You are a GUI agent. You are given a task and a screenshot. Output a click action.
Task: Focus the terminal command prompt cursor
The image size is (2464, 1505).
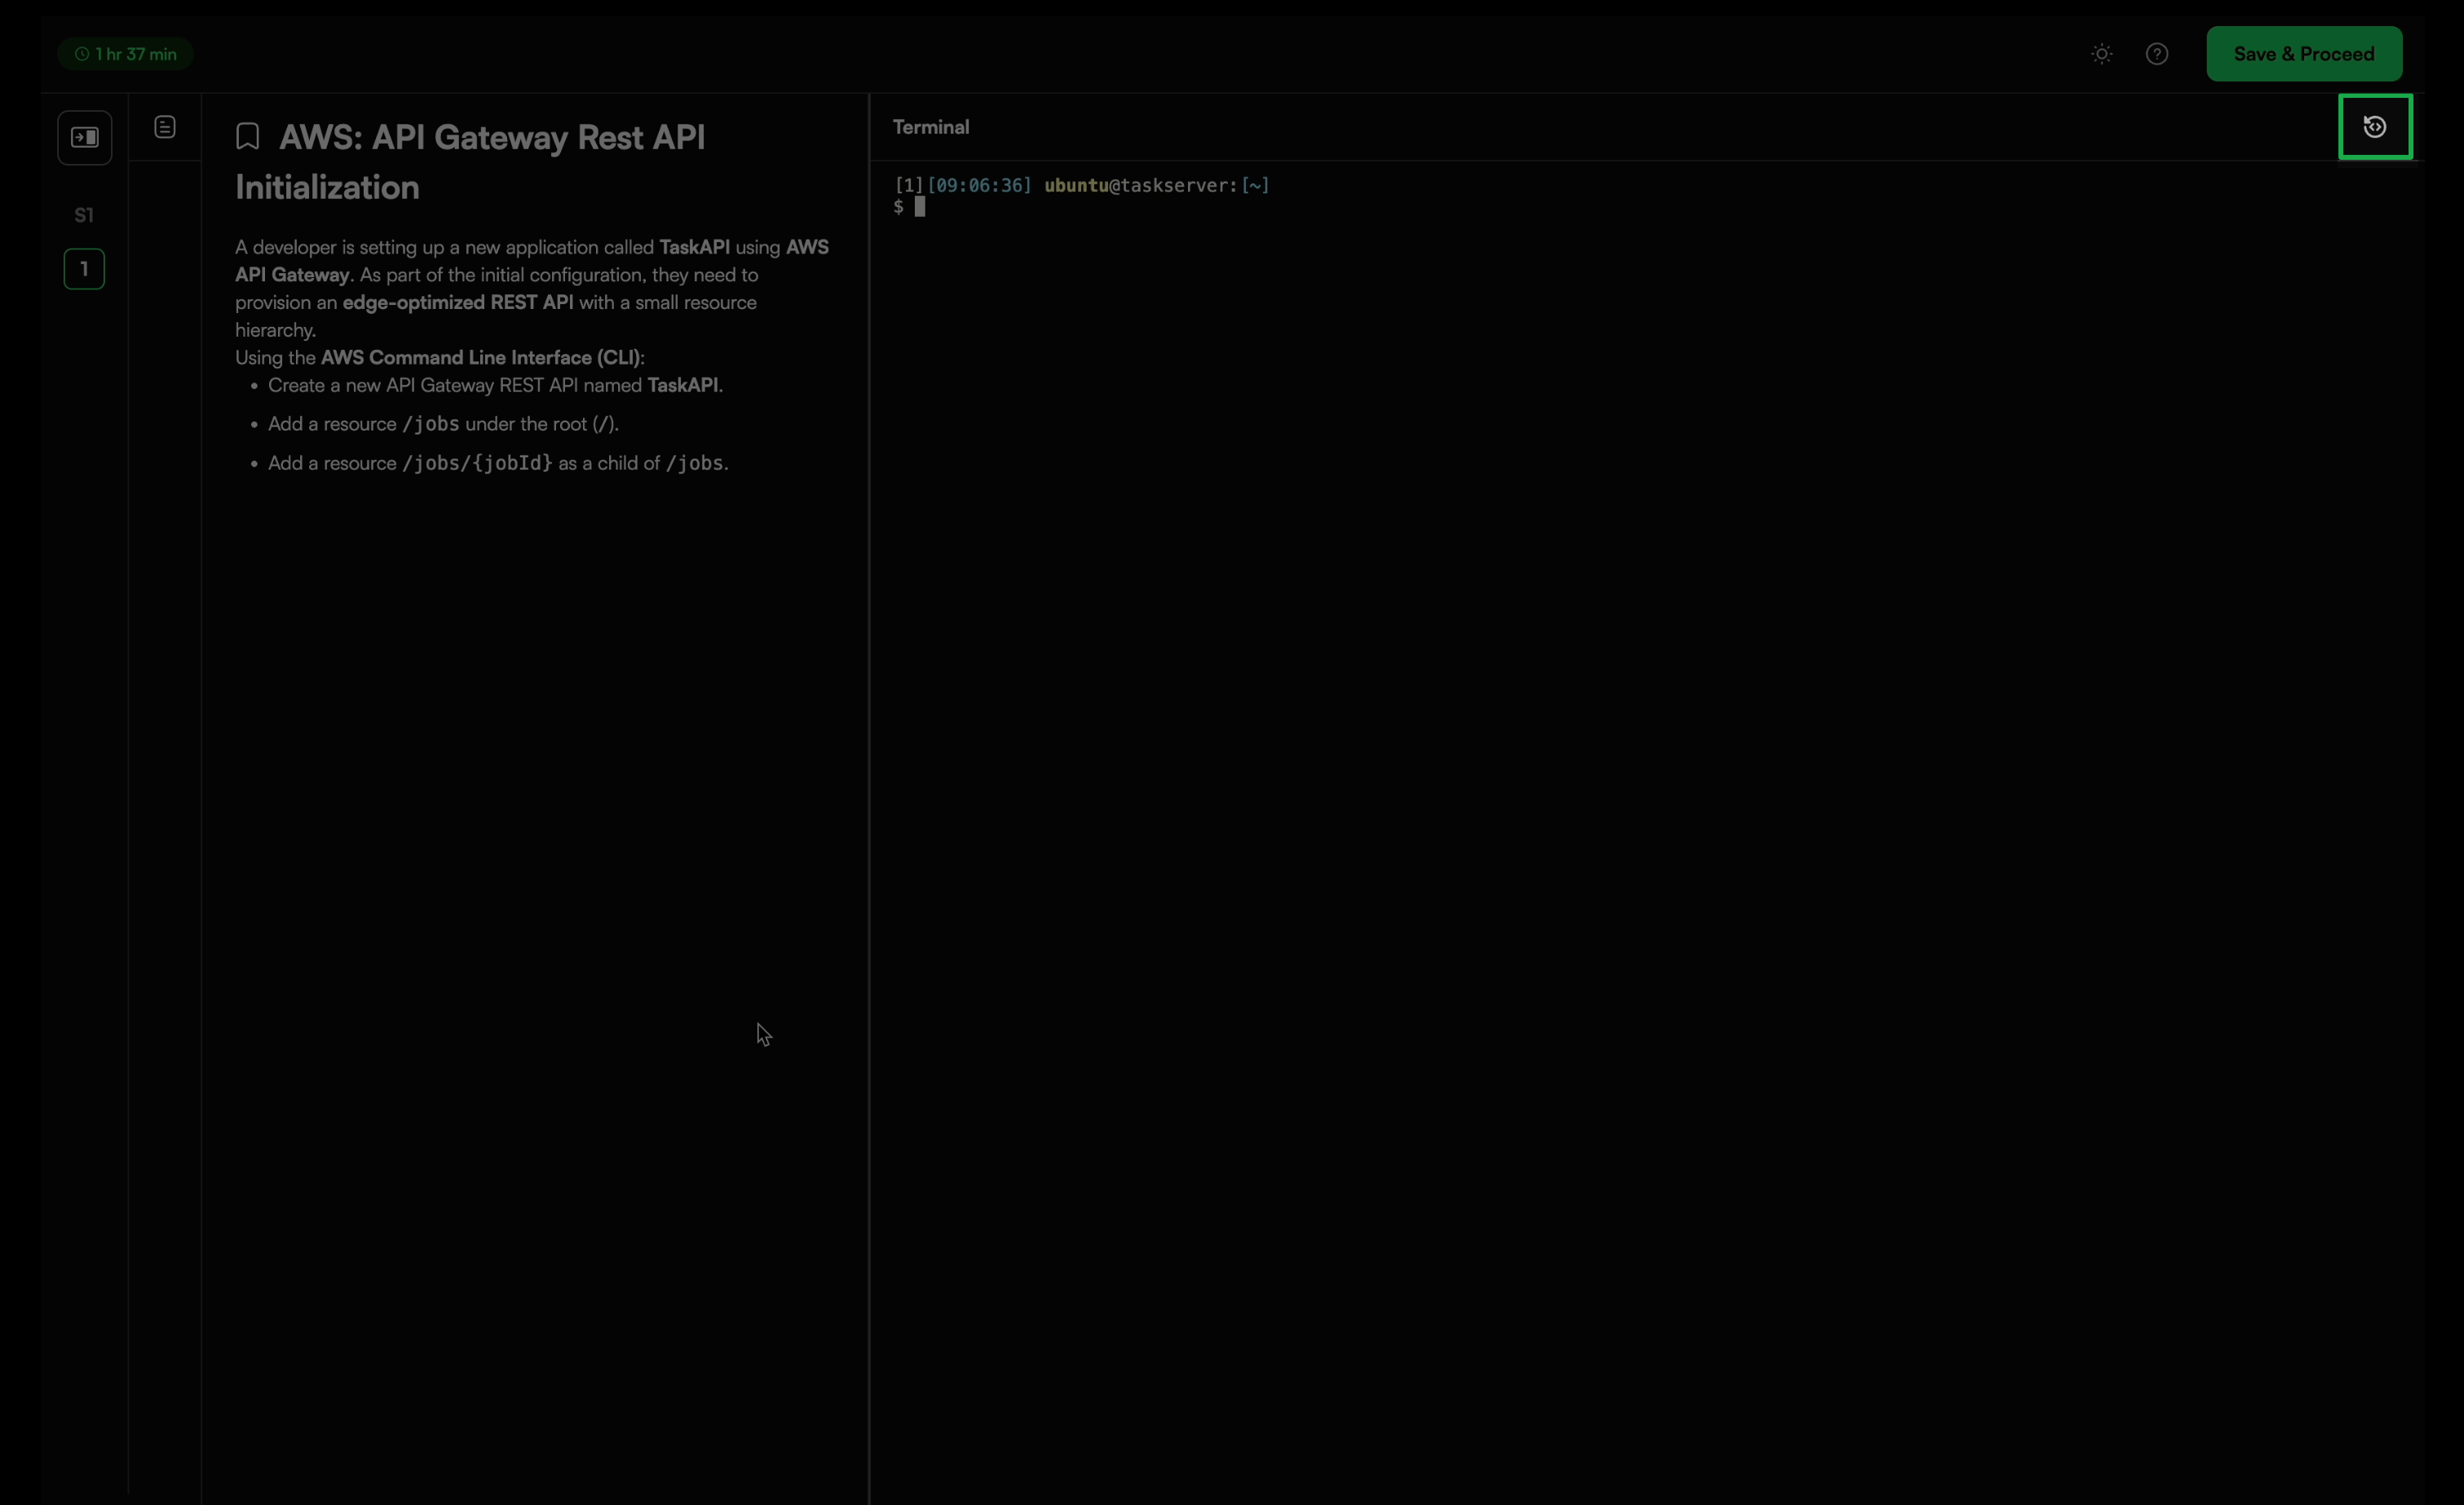pyautogui.click(x=919, y=207)
